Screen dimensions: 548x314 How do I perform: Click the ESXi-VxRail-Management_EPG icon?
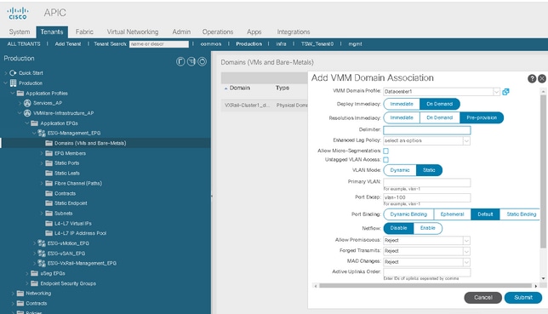click(x=42, y=263)
